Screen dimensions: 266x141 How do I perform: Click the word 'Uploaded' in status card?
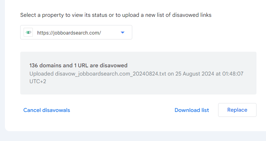(x=41, y=74)
